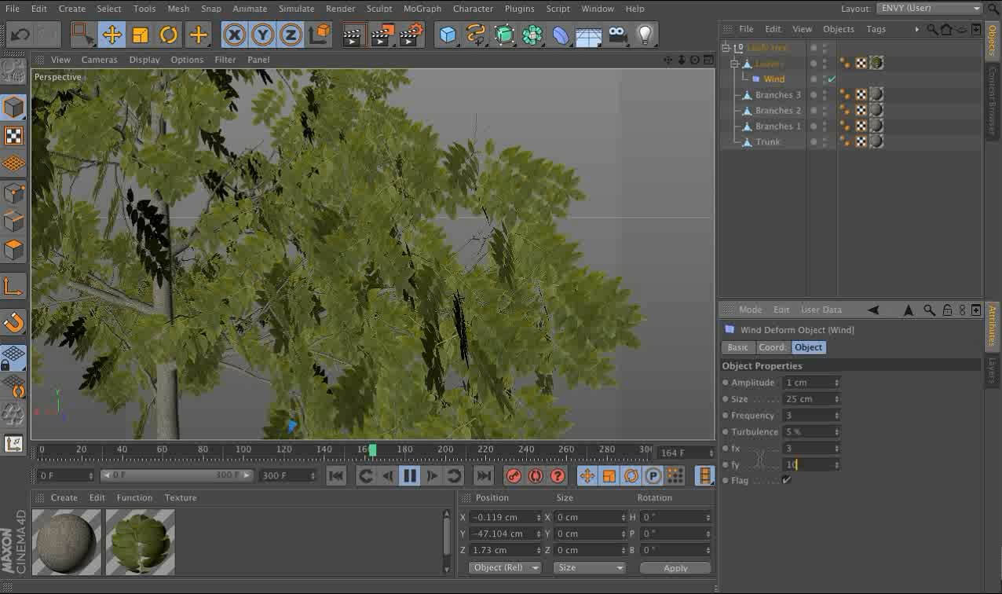The height and width of the screenshot is (594, 1002).
Task: Select the Move tool in top toolbar
Action: coord(112,35)
